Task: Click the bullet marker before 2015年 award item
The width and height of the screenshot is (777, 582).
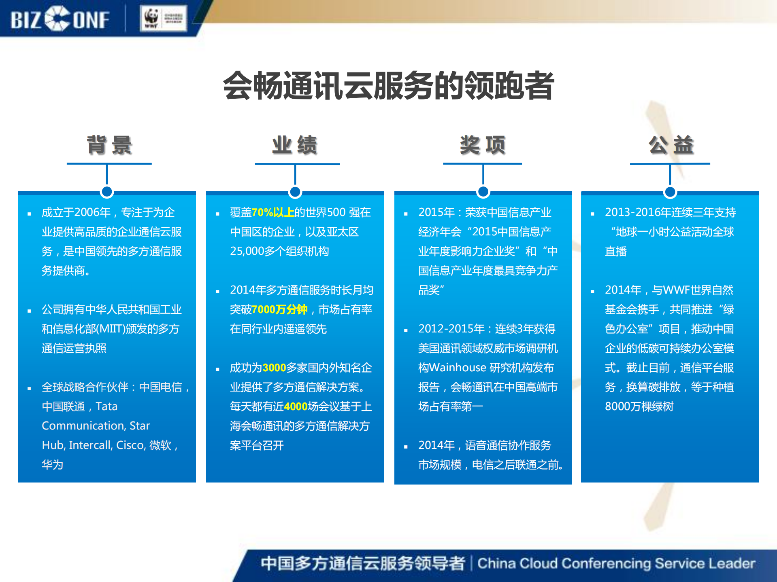Action: [406, 213]
